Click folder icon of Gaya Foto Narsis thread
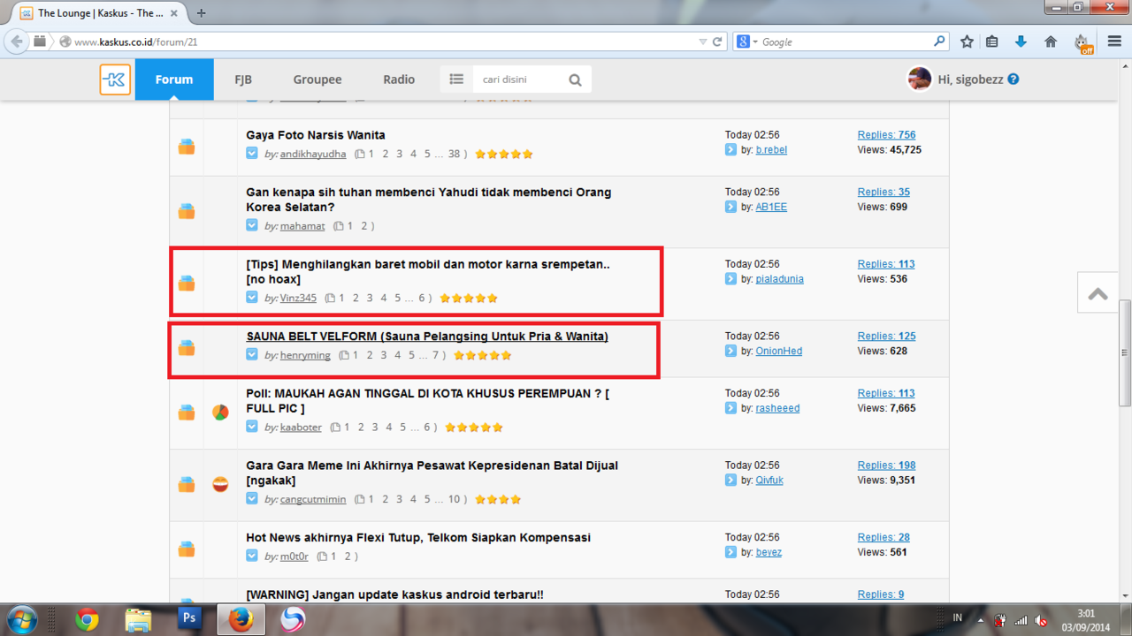Viewport: 1132px width, 636px height. 187,148
